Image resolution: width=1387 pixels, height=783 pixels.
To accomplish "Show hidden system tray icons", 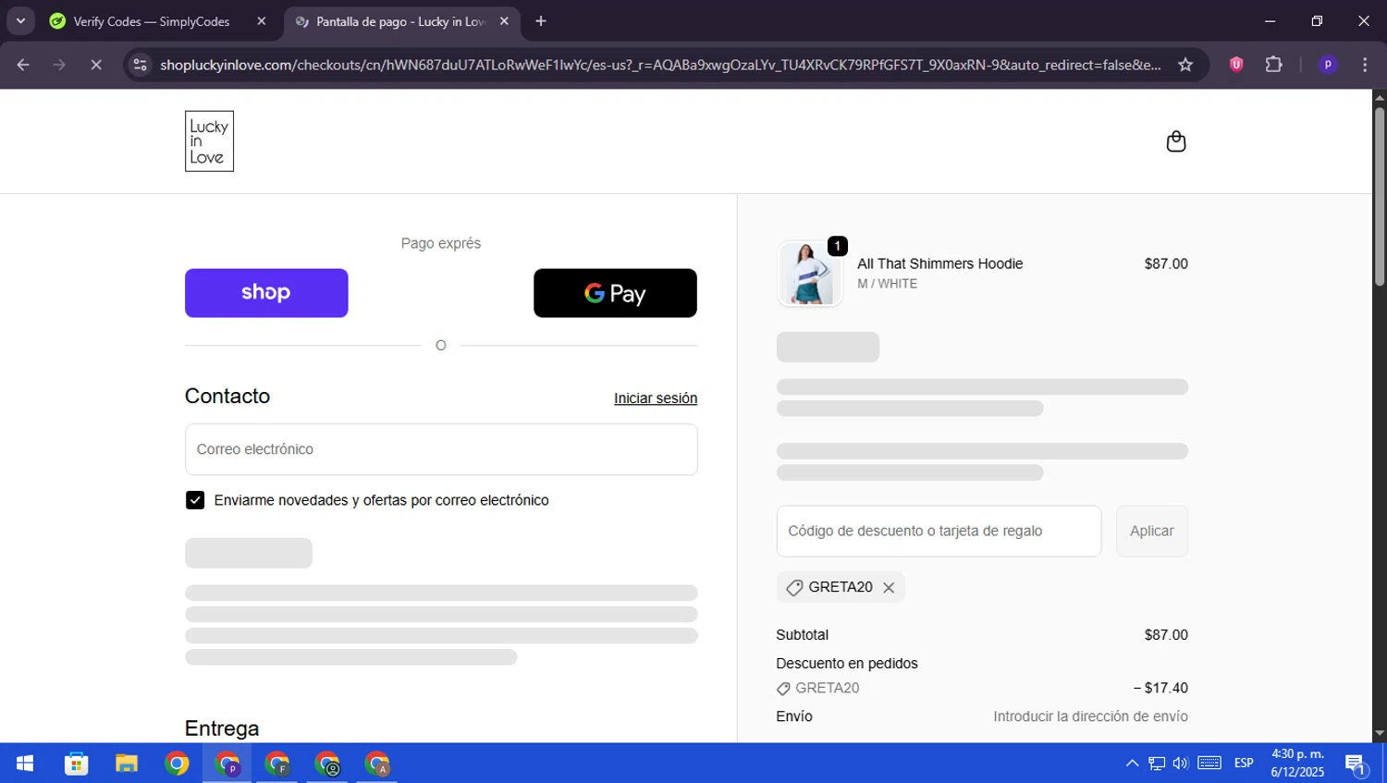I will click(1132, 764).
